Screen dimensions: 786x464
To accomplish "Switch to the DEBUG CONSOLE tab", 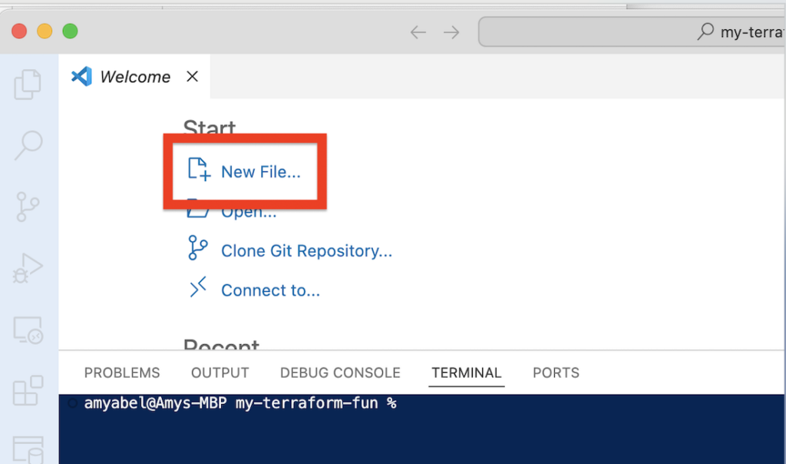I will click(x=340, y=373).
